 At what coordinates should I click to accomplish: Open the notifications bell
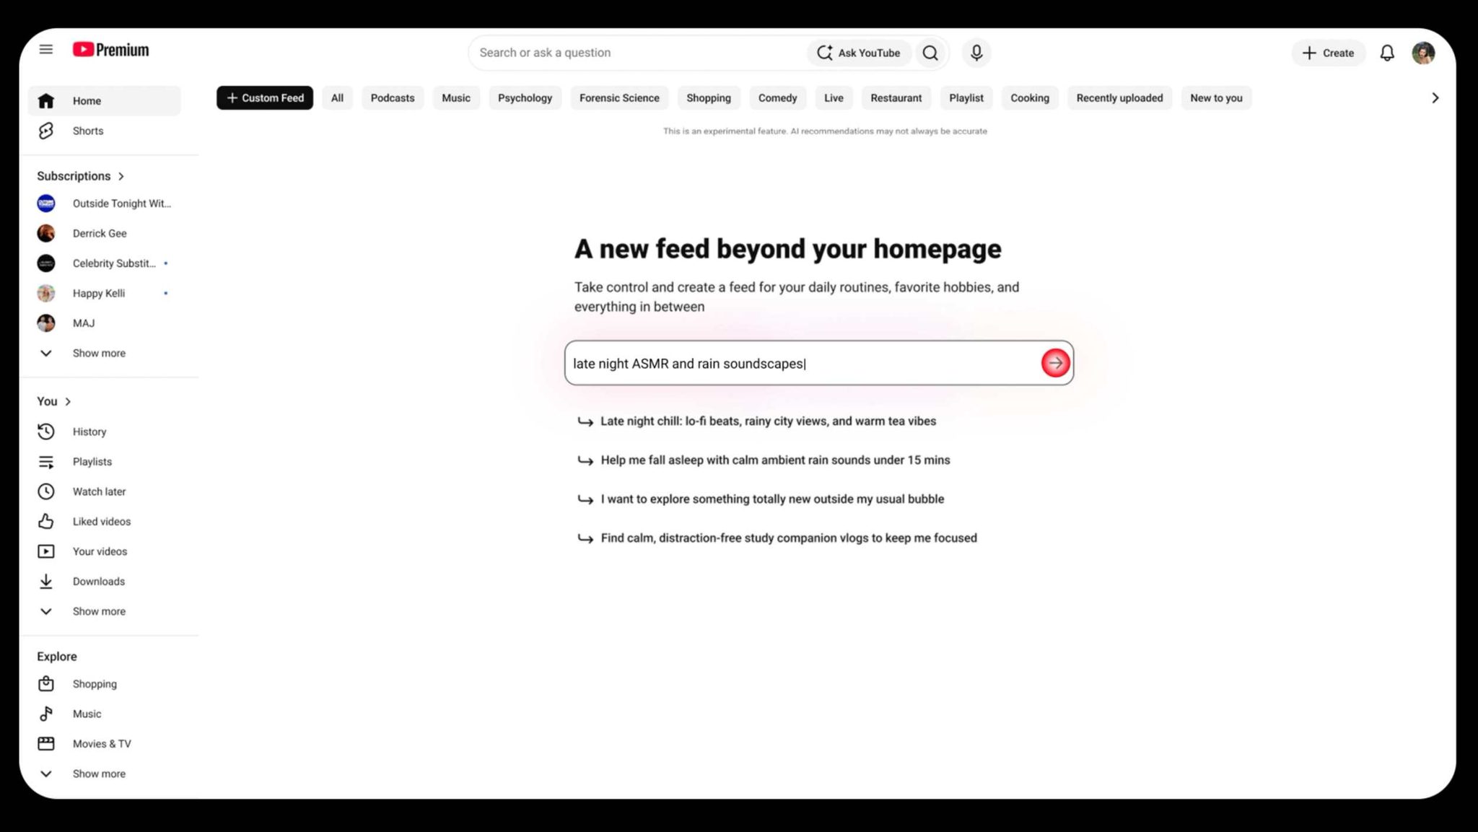[x=1386, y=53]
